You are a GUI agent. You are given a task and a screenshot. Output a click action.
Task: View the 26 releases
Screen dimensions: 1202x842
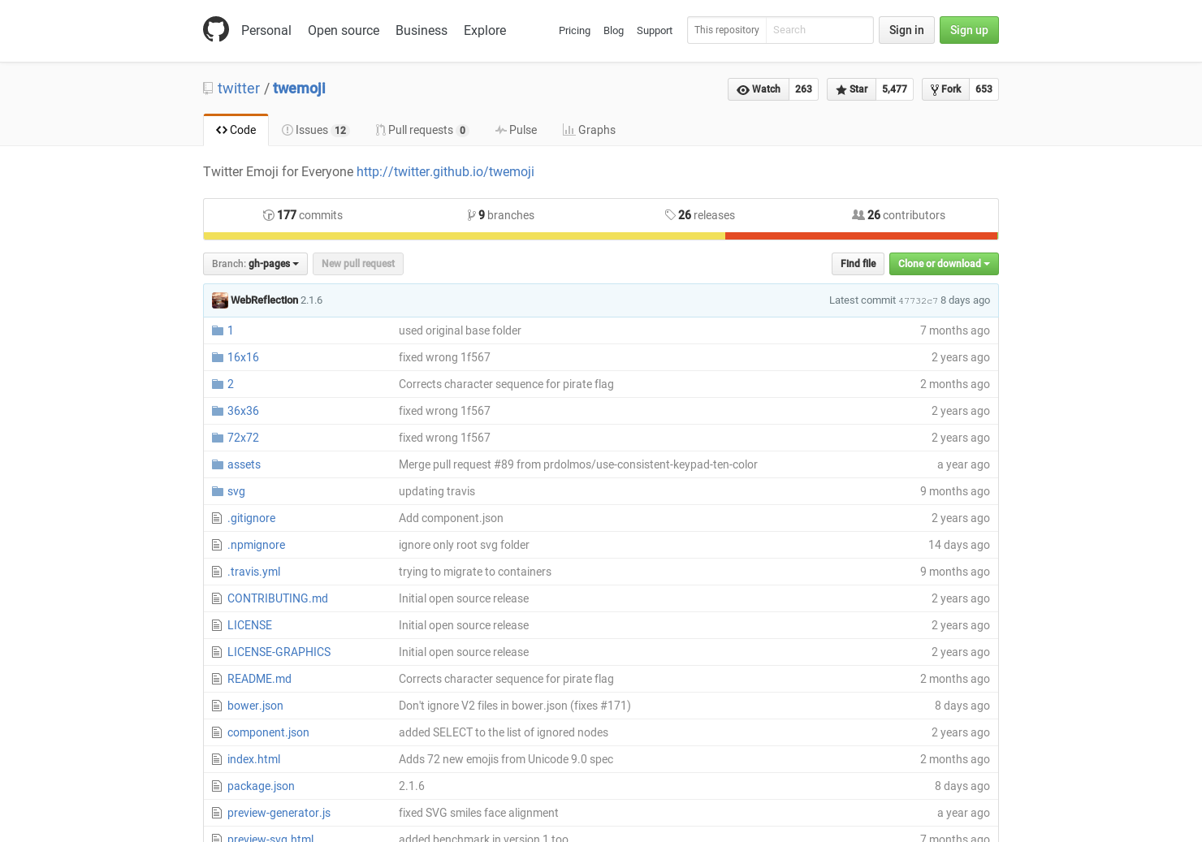tap(700, 215)
